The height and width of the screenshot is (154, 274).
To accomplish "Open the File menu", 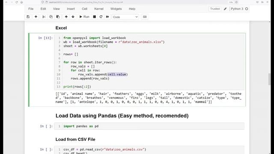I will click(31, 9).
